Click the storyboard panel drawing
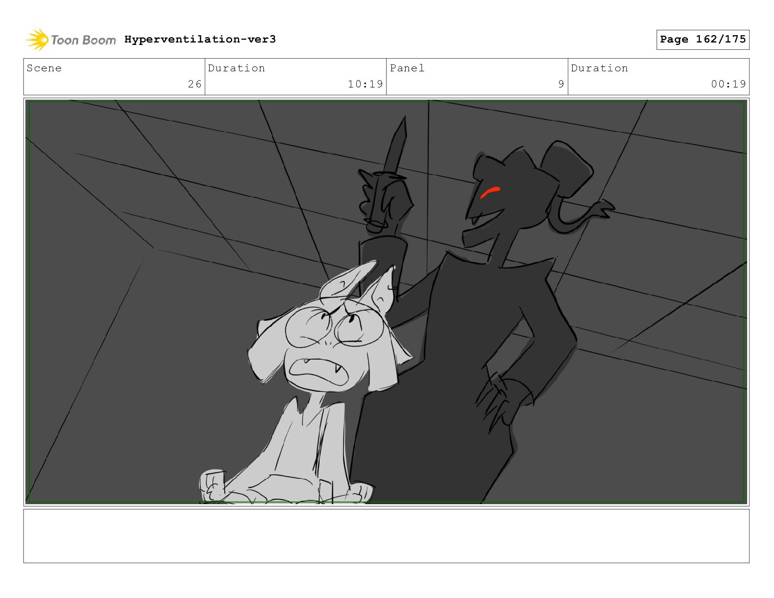Screen dimensions: 774x598 [x=387, y=302]
